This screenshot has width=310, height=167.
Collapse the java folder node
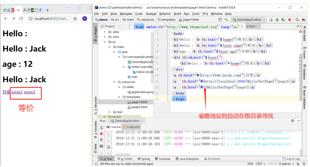click(x=114, y=52)
